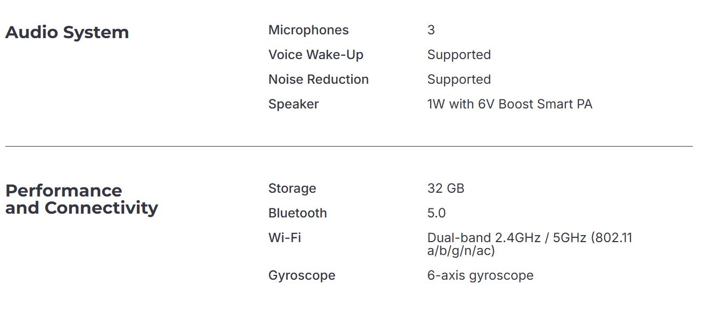Select the Supported value beside Noise Reduction
Image resolution: width=719 pixels, height=335 pixels.
click(x=459, y=79)
